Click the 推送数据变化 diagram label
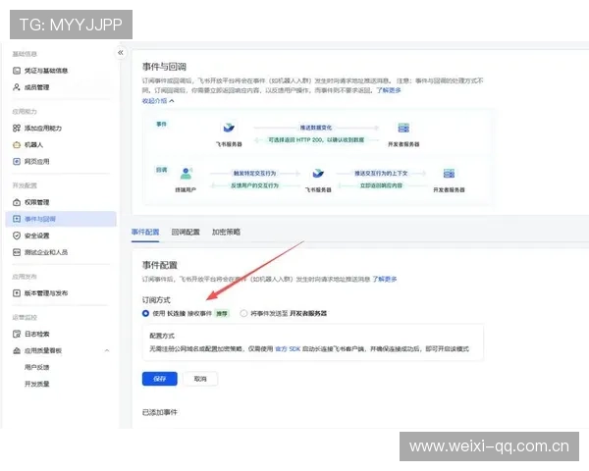This screenshot has width=589, height=471. (316, 128)
